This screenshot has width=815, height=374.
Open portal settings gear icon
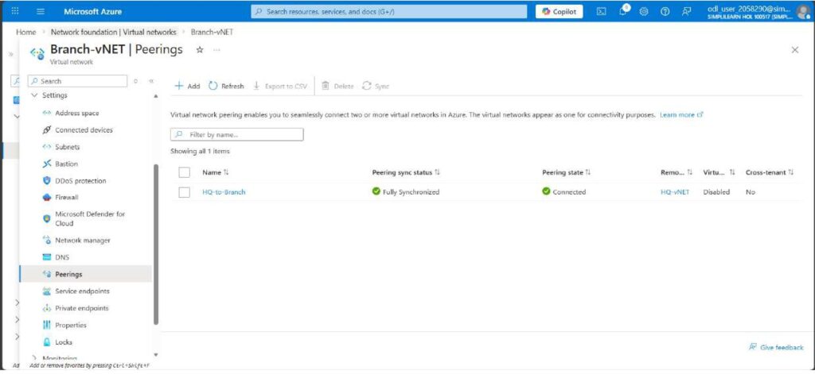tap(644, 11)
